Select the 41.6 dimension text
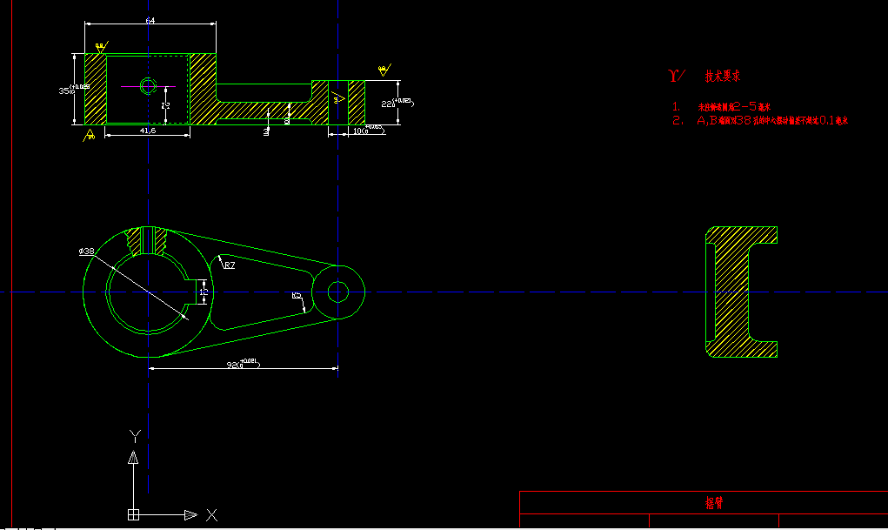 [148, 131]
